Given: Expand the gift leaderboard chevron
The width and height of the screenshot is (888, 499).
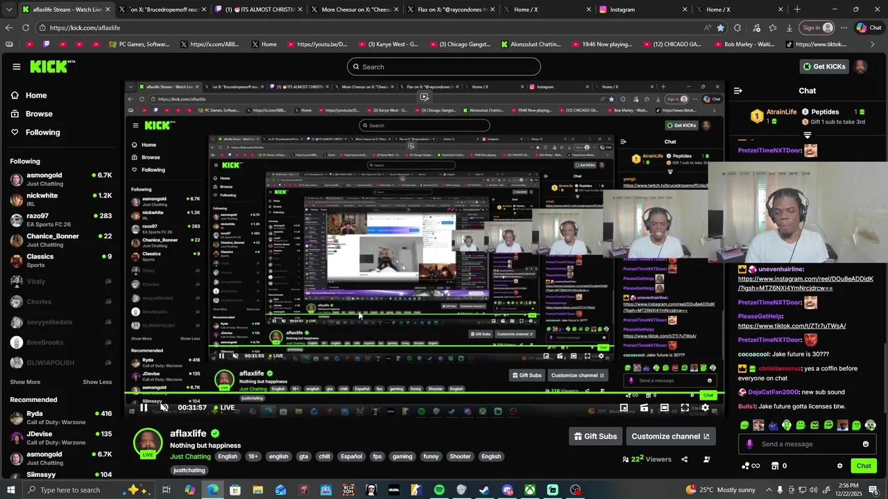Looking at the screenshot, I should (808, 135).
